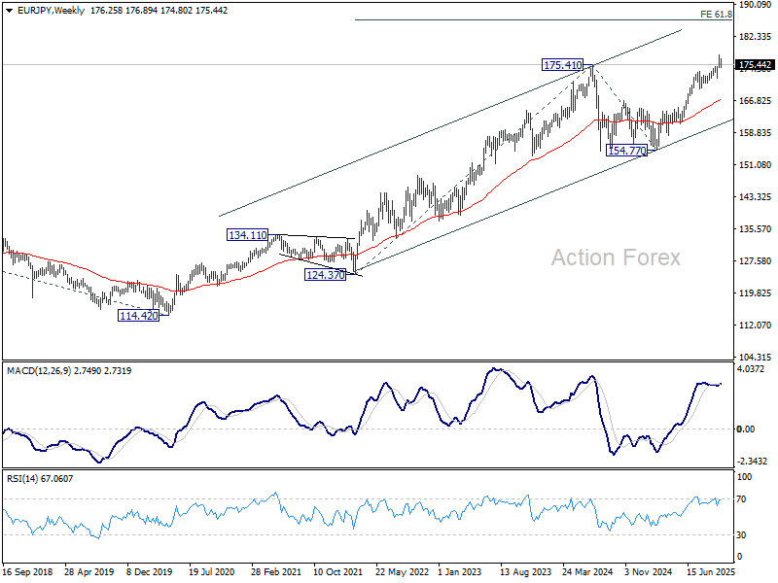The height and width of the screenshot is (583, 778).
Task: Click the 13 Aug 2023 date label
Action: pyautogui.click(x=525, y=572)
